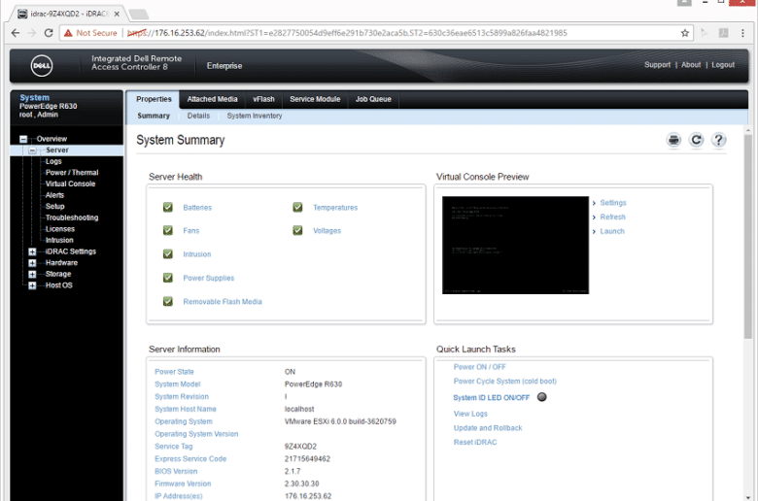Expand the Hardware tree node

pyautogui.click(x=32, y=263)
